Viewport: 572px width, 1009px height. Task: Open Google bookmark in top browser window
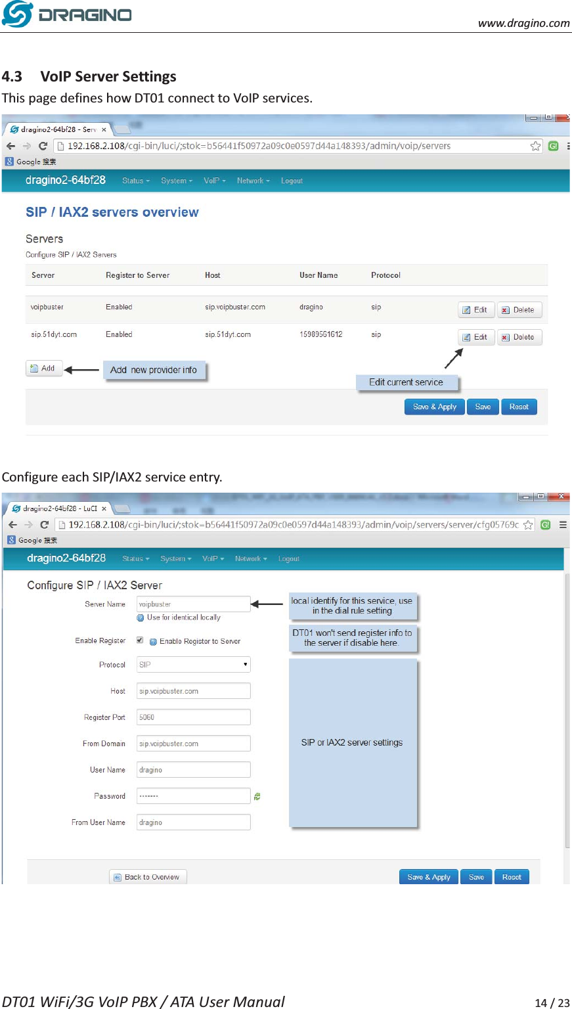click(31, 162)
